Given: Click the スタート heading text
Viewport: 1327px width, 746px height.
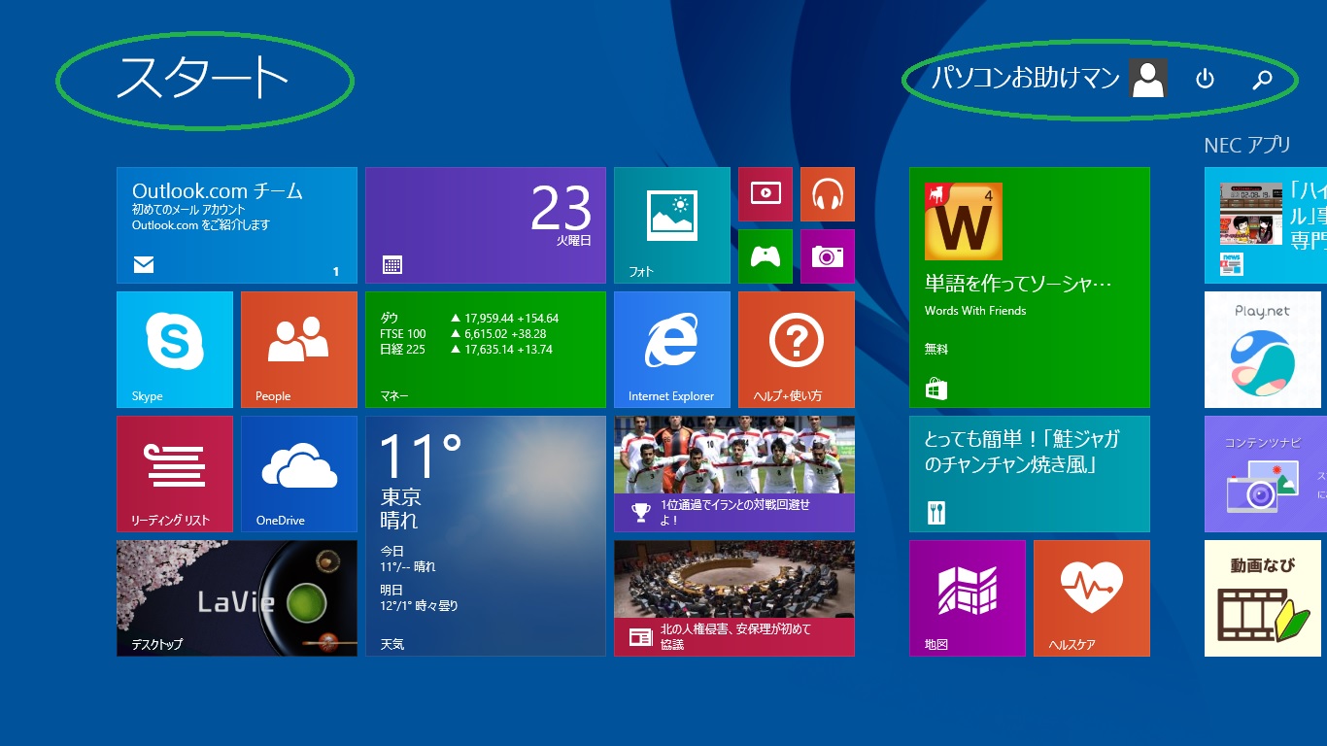Looking at the screenshot, I should (x=202, y=78).
